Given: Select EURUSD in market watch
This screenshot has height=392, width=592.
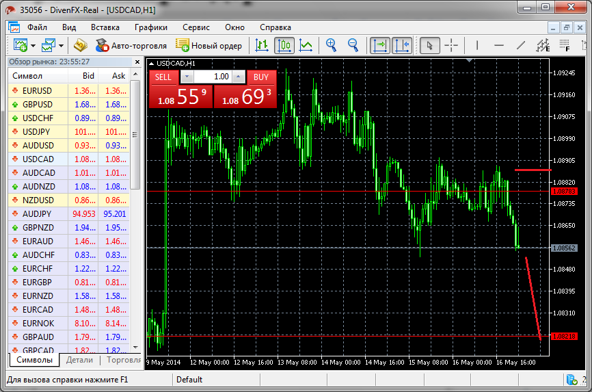Looking at the screenshot, I should pos(69,91).
